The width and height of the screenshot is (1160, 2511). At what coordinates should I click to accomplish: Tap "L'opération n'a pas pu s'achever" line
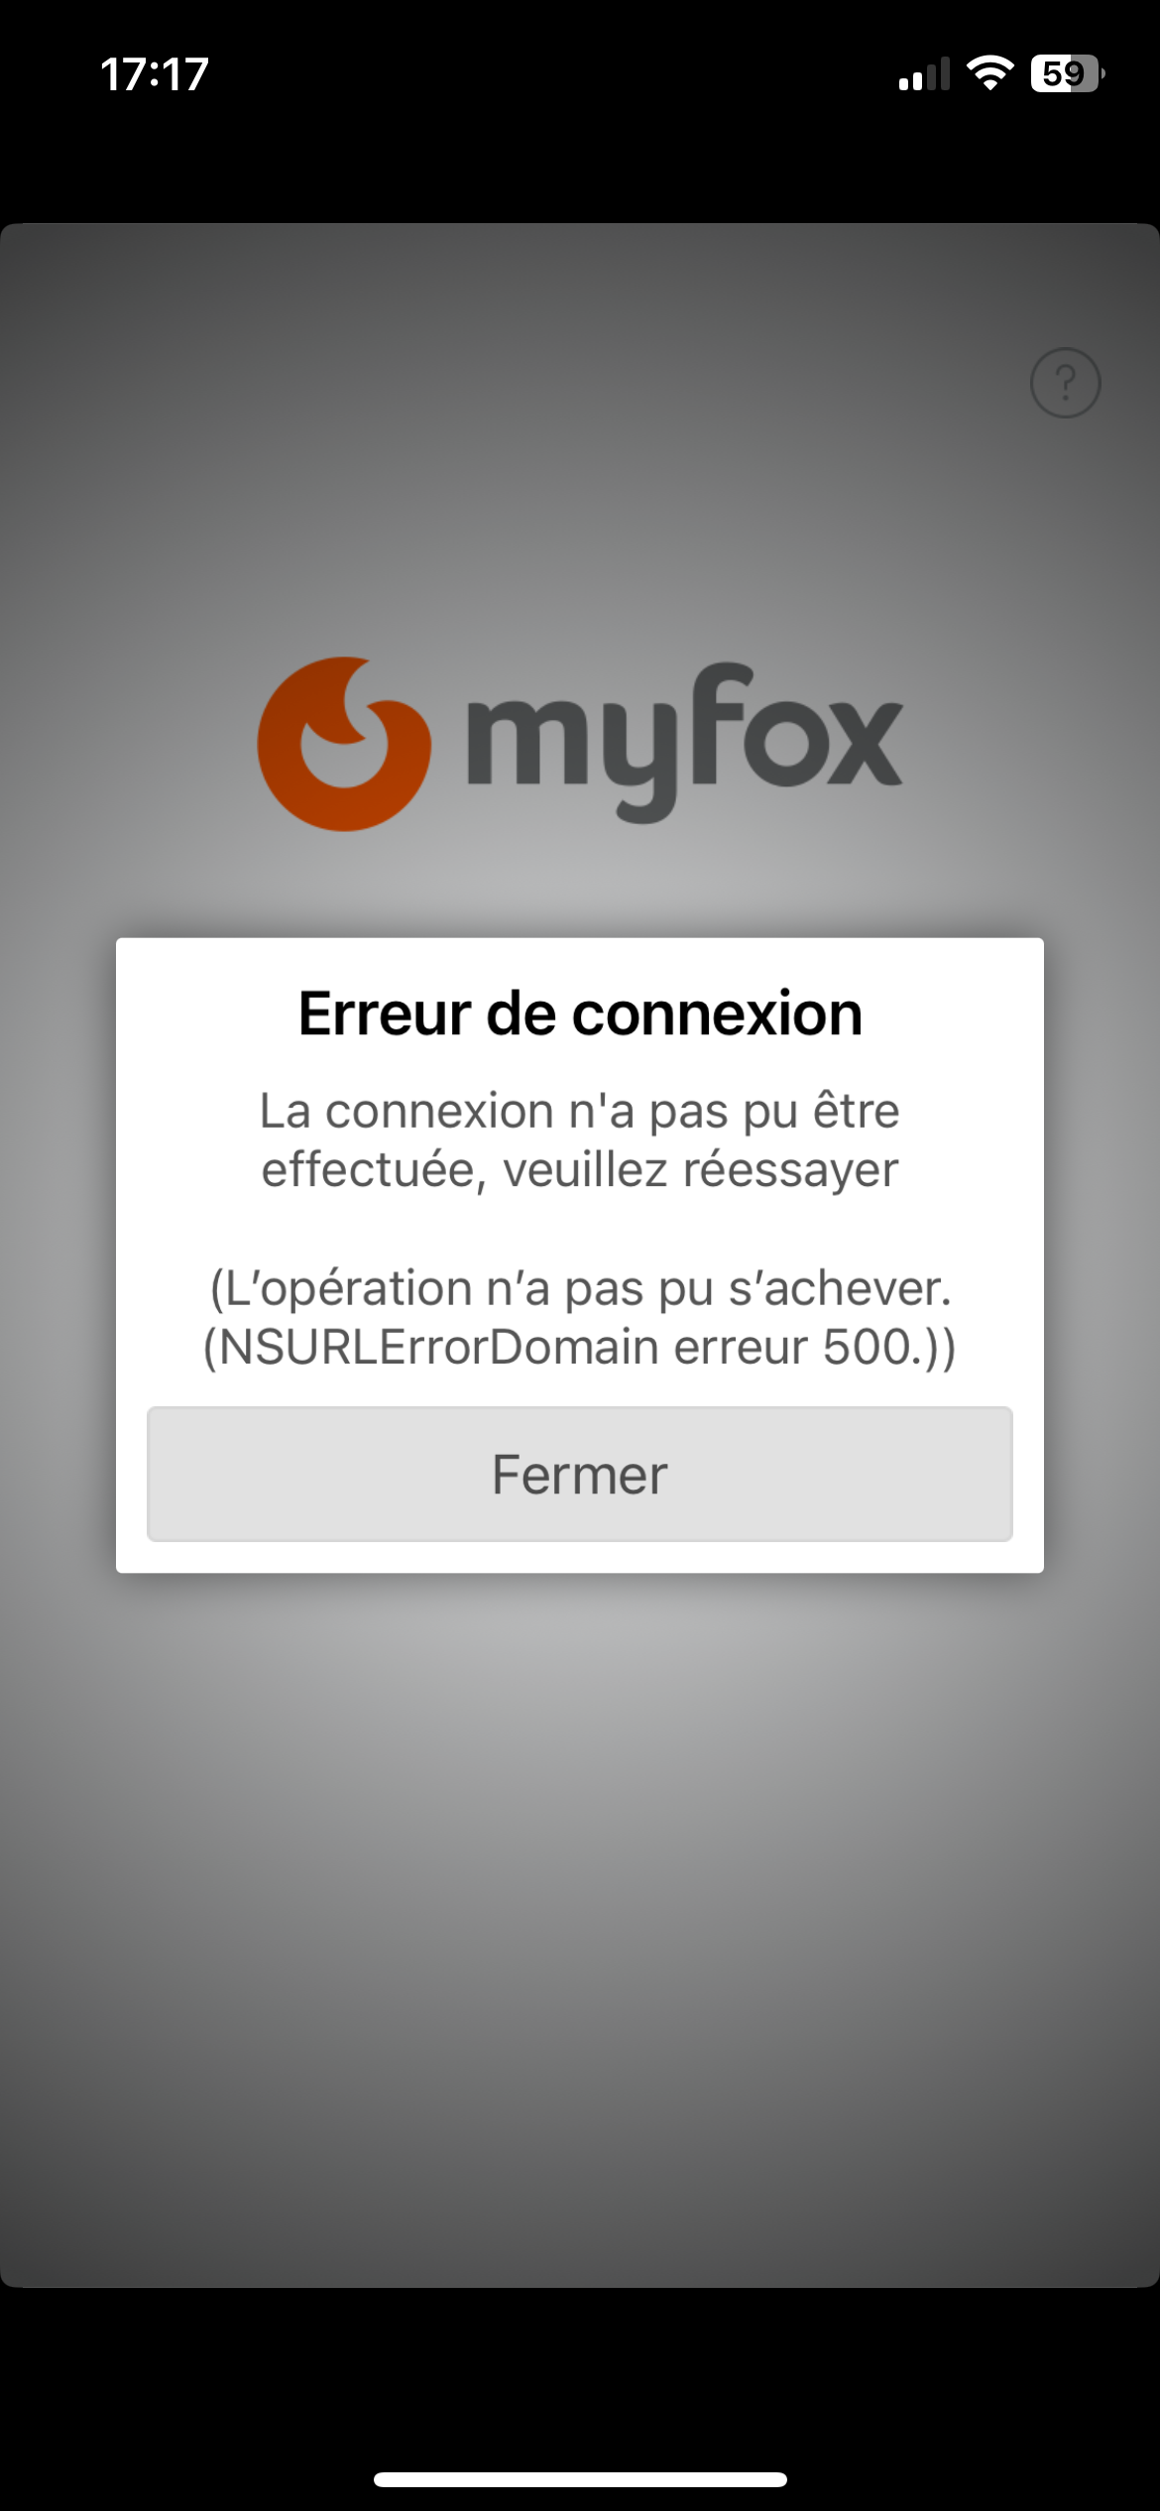[580, 1288]
